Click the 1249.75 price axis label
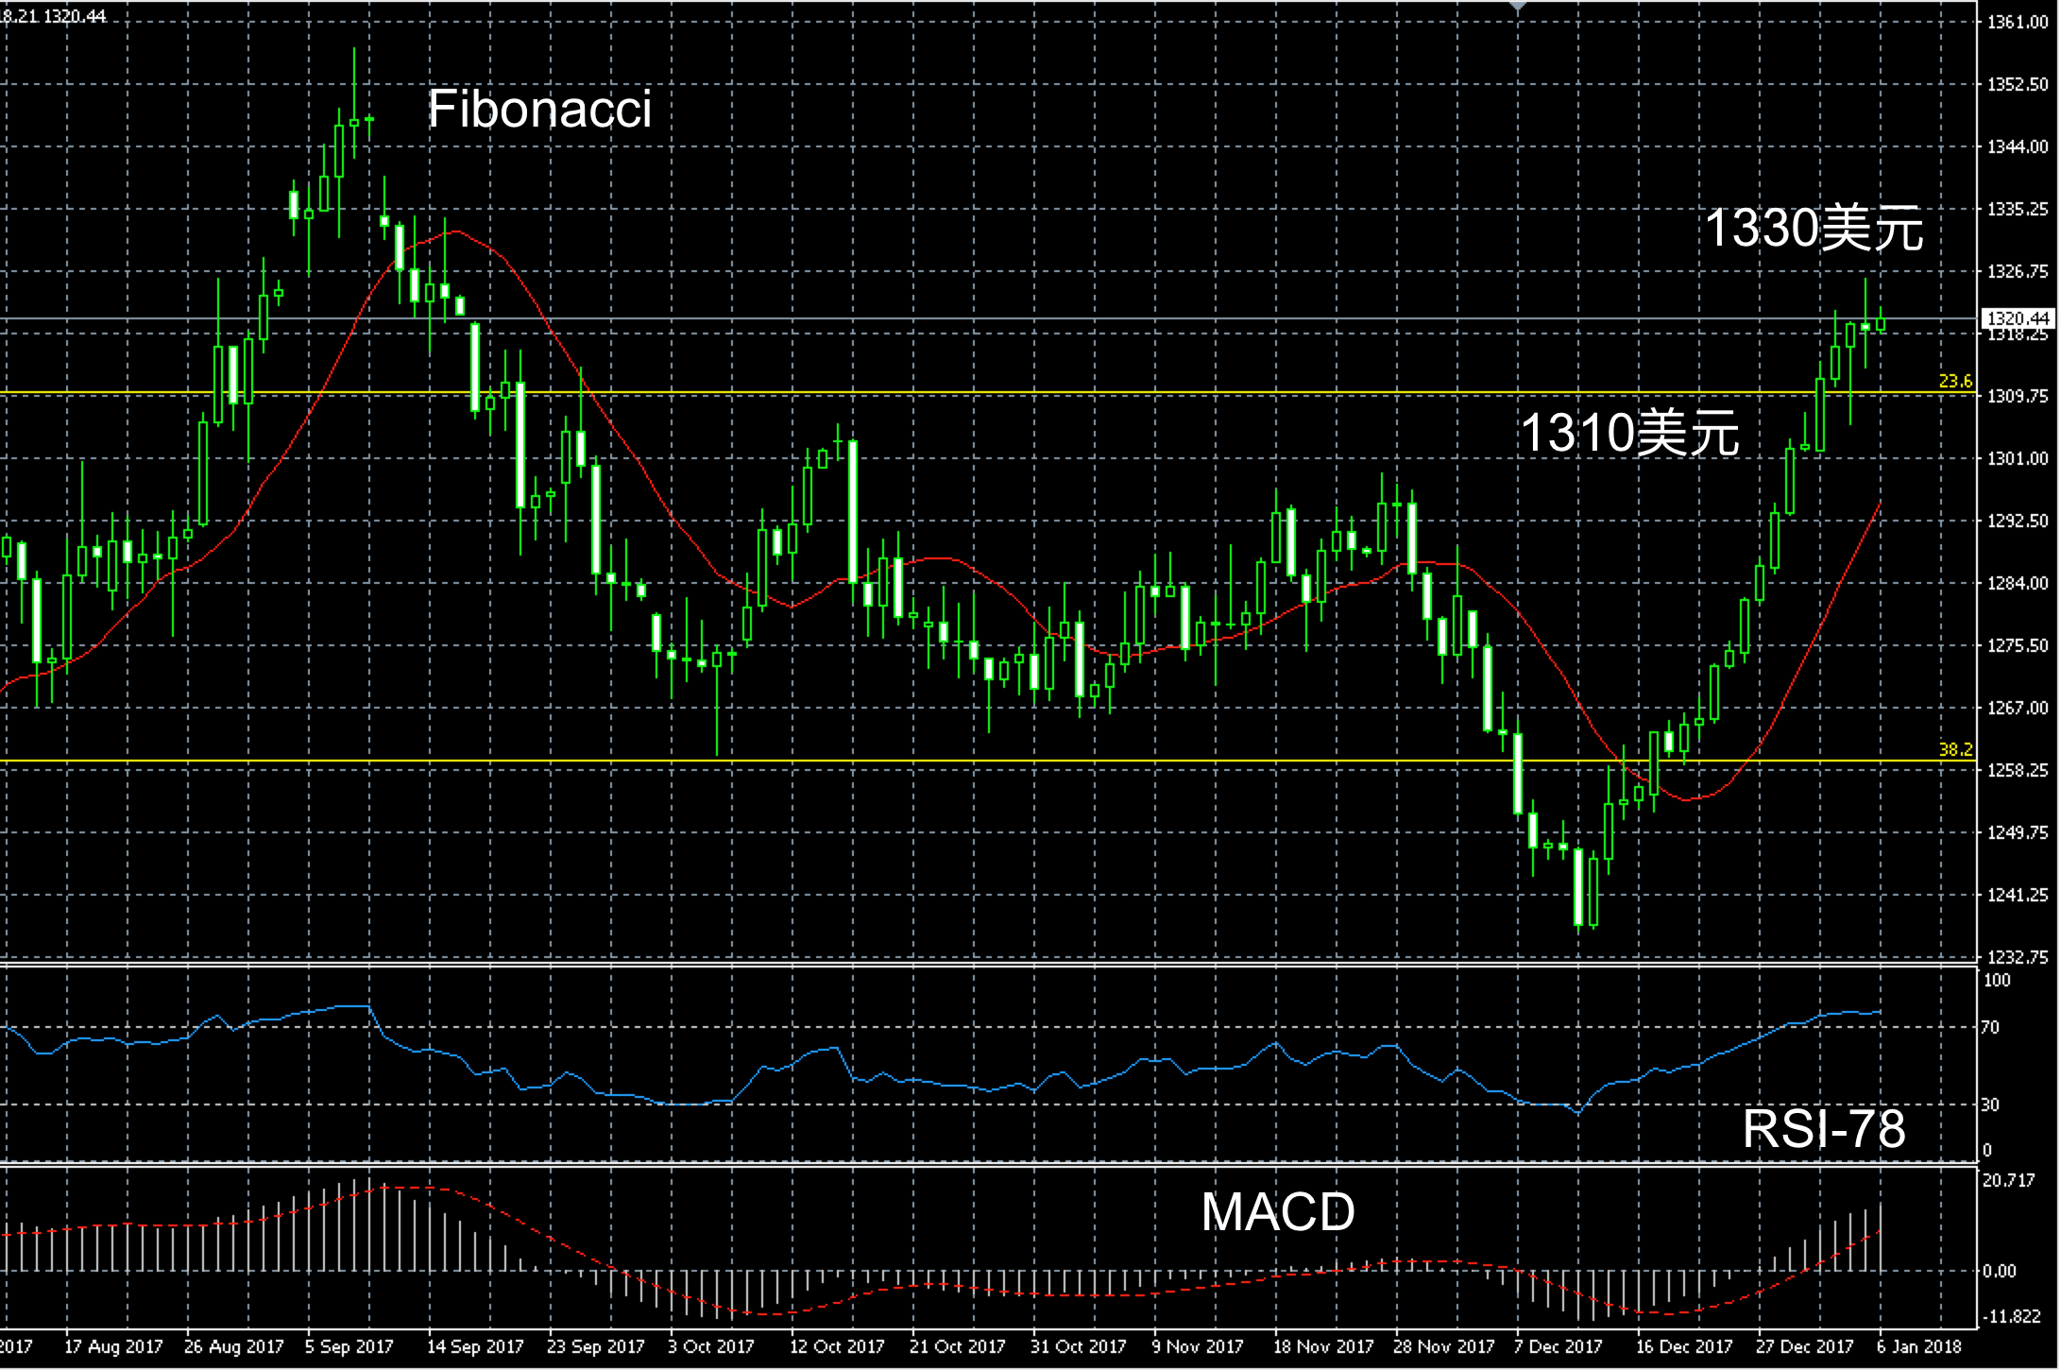 tap(2018, 832)
